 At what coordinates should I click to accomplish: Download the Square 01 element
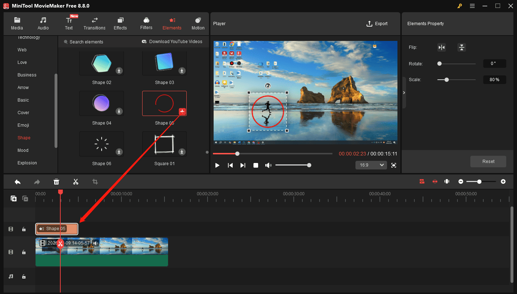[182, 152]
